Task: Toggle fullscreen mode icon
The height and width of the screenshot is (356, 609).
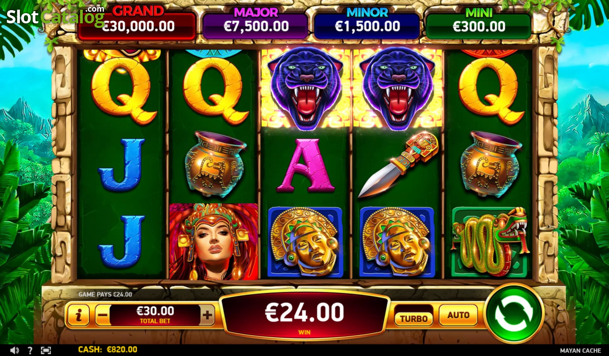Action: (46, 350)
